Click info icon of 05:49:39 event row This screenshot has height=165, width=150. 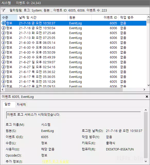click(x=4, y=57)
